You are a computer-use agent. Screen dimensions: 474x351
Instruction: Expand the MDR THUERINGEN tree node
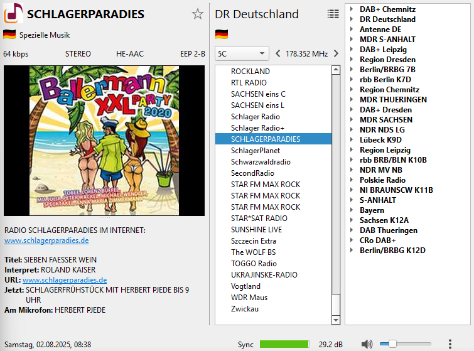[x=352, y=100]
